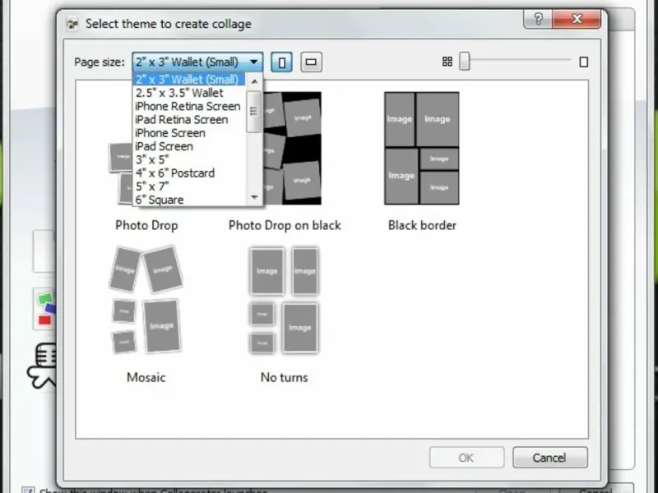Image resolution: width=658 pixels, height=493 pixels.
Task: Pick iPad Retina Screen size
Action: tap(189, 119)
